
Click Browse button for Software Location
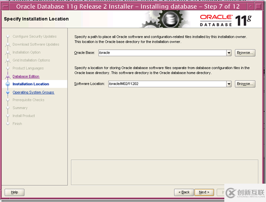click(x=245, y=84)
